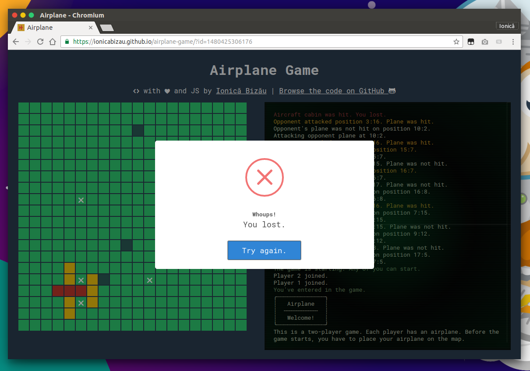
Task: Click the window's green maximize button
Action: point(32,15)
